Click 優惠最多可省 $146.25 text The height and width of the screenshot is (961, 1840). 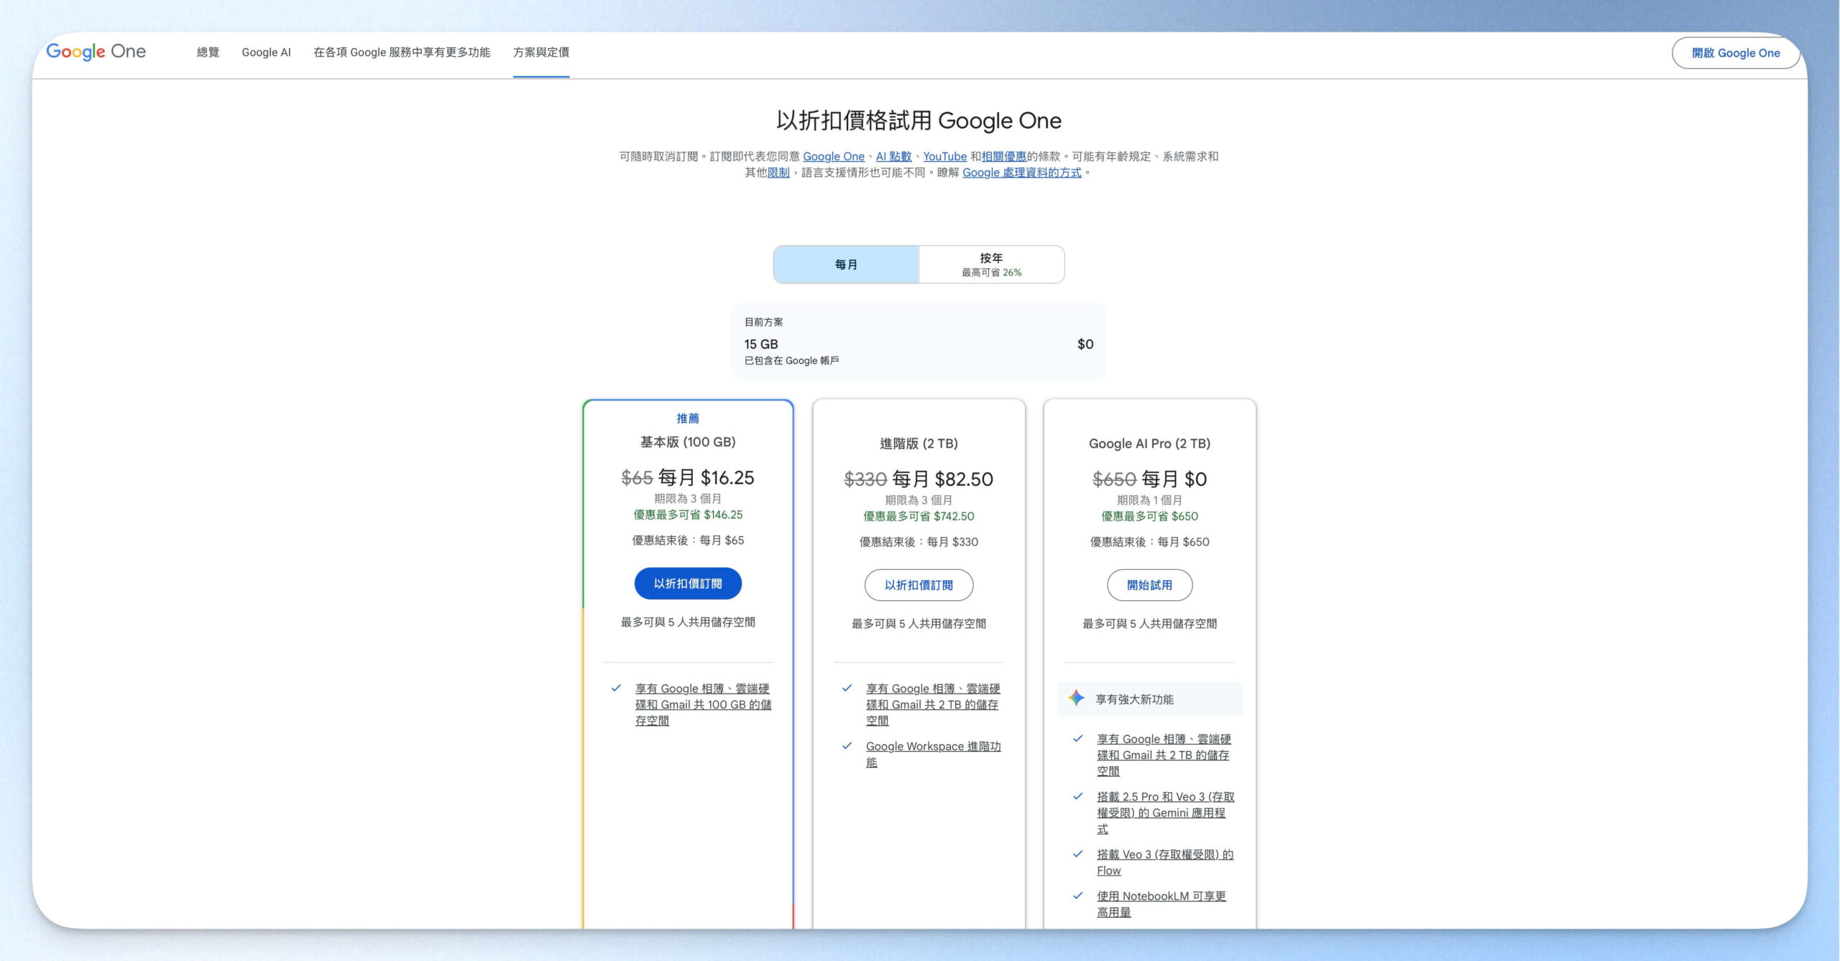pyautogui.click(x=688, y=515)
